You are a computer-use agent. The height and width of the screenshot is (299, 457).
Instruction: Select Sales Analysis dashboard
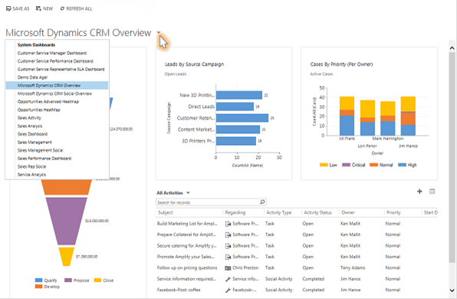pyautogui.click(x=30, y=126)
